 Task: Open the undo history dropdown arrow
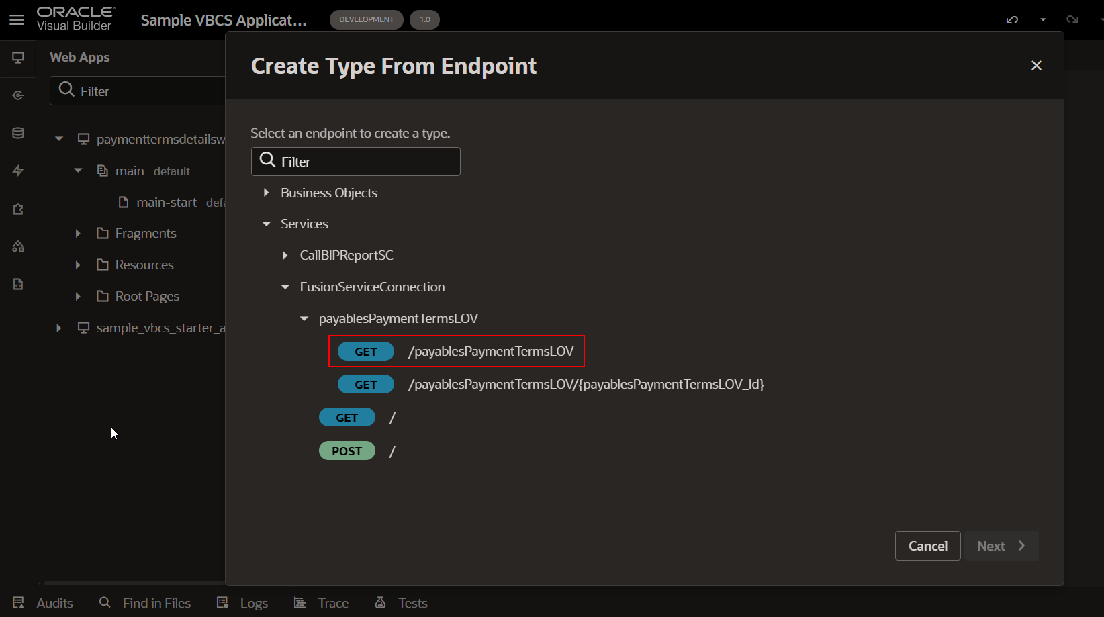(x=1043, y=19)
